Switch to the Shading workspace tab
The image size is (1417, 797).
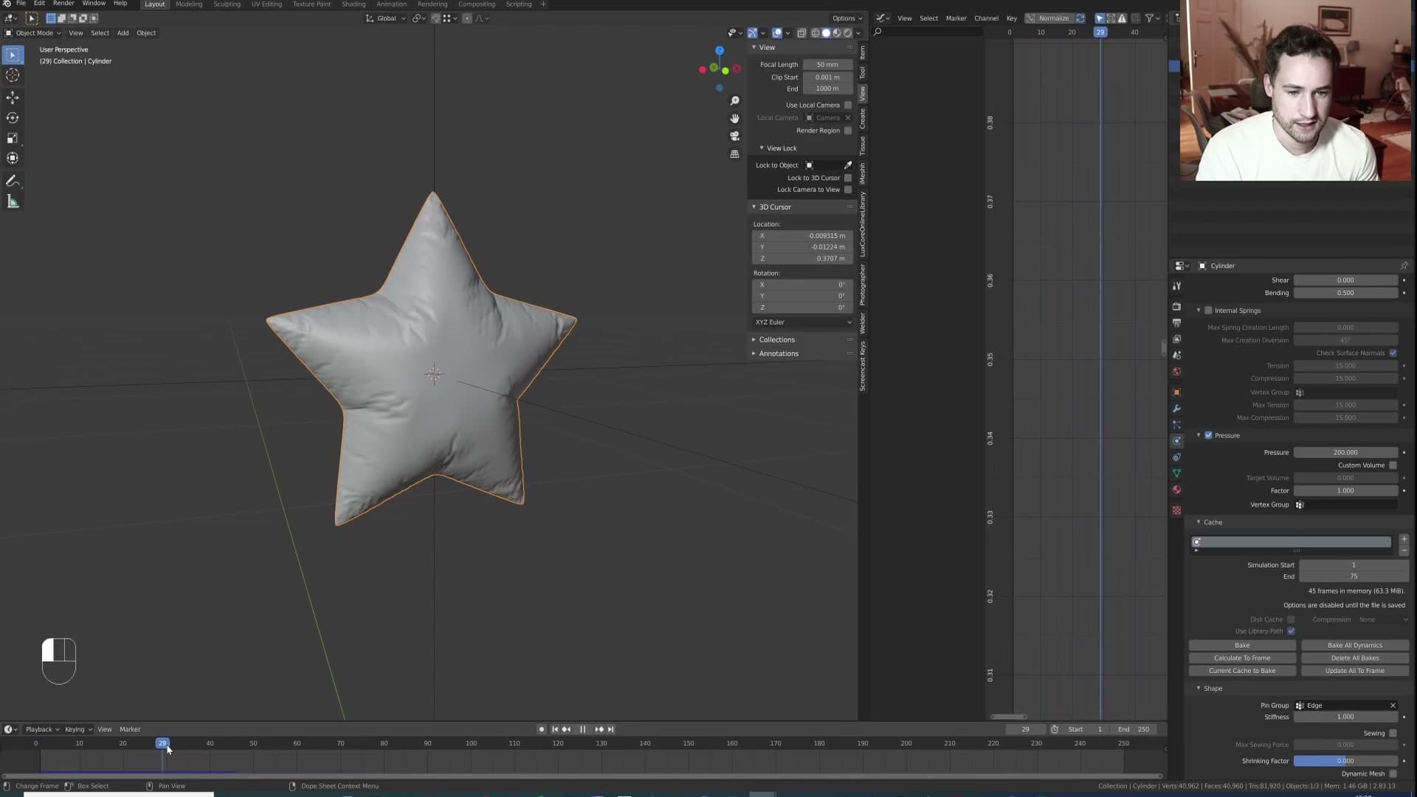(x=354, y=4)
